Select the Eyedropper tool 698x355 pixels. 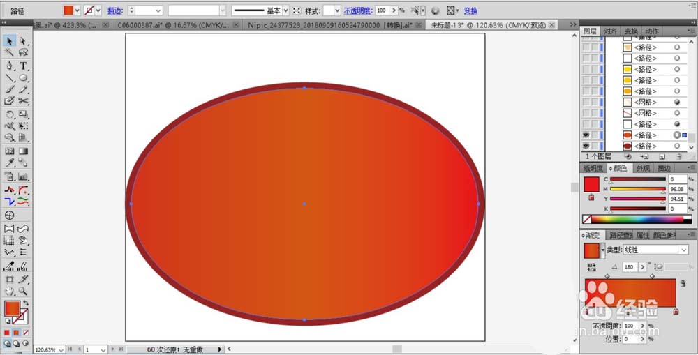click(9, 163)
